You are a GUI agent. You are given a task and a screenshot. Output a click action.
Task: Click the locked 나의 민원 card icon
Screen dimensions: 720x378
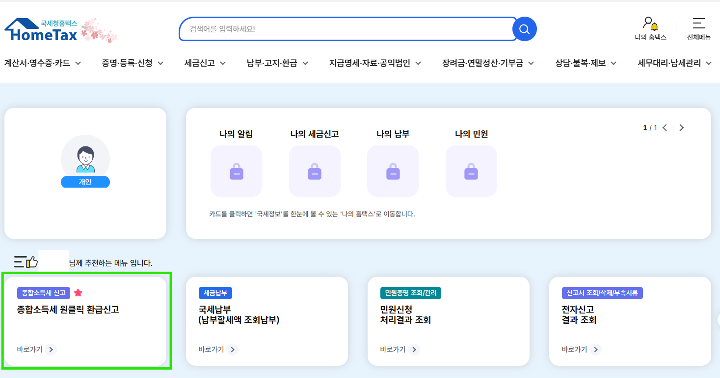point(471,170)
